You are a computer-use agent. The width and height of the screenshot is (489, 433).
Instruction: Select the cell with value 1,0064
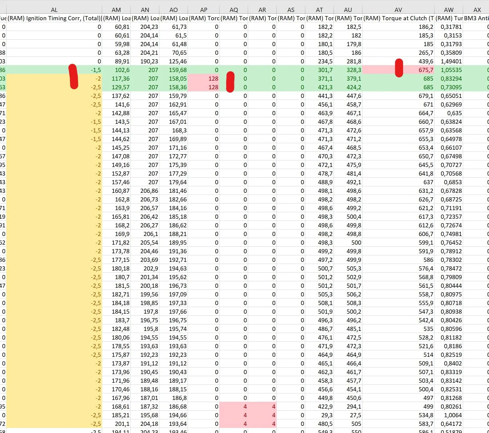coord(448,415)
